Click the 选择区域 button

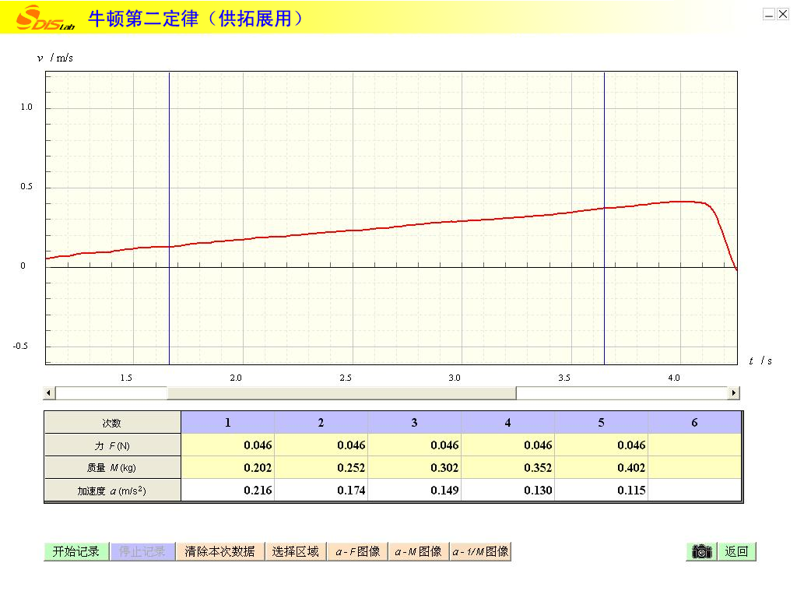pos(296,551)
